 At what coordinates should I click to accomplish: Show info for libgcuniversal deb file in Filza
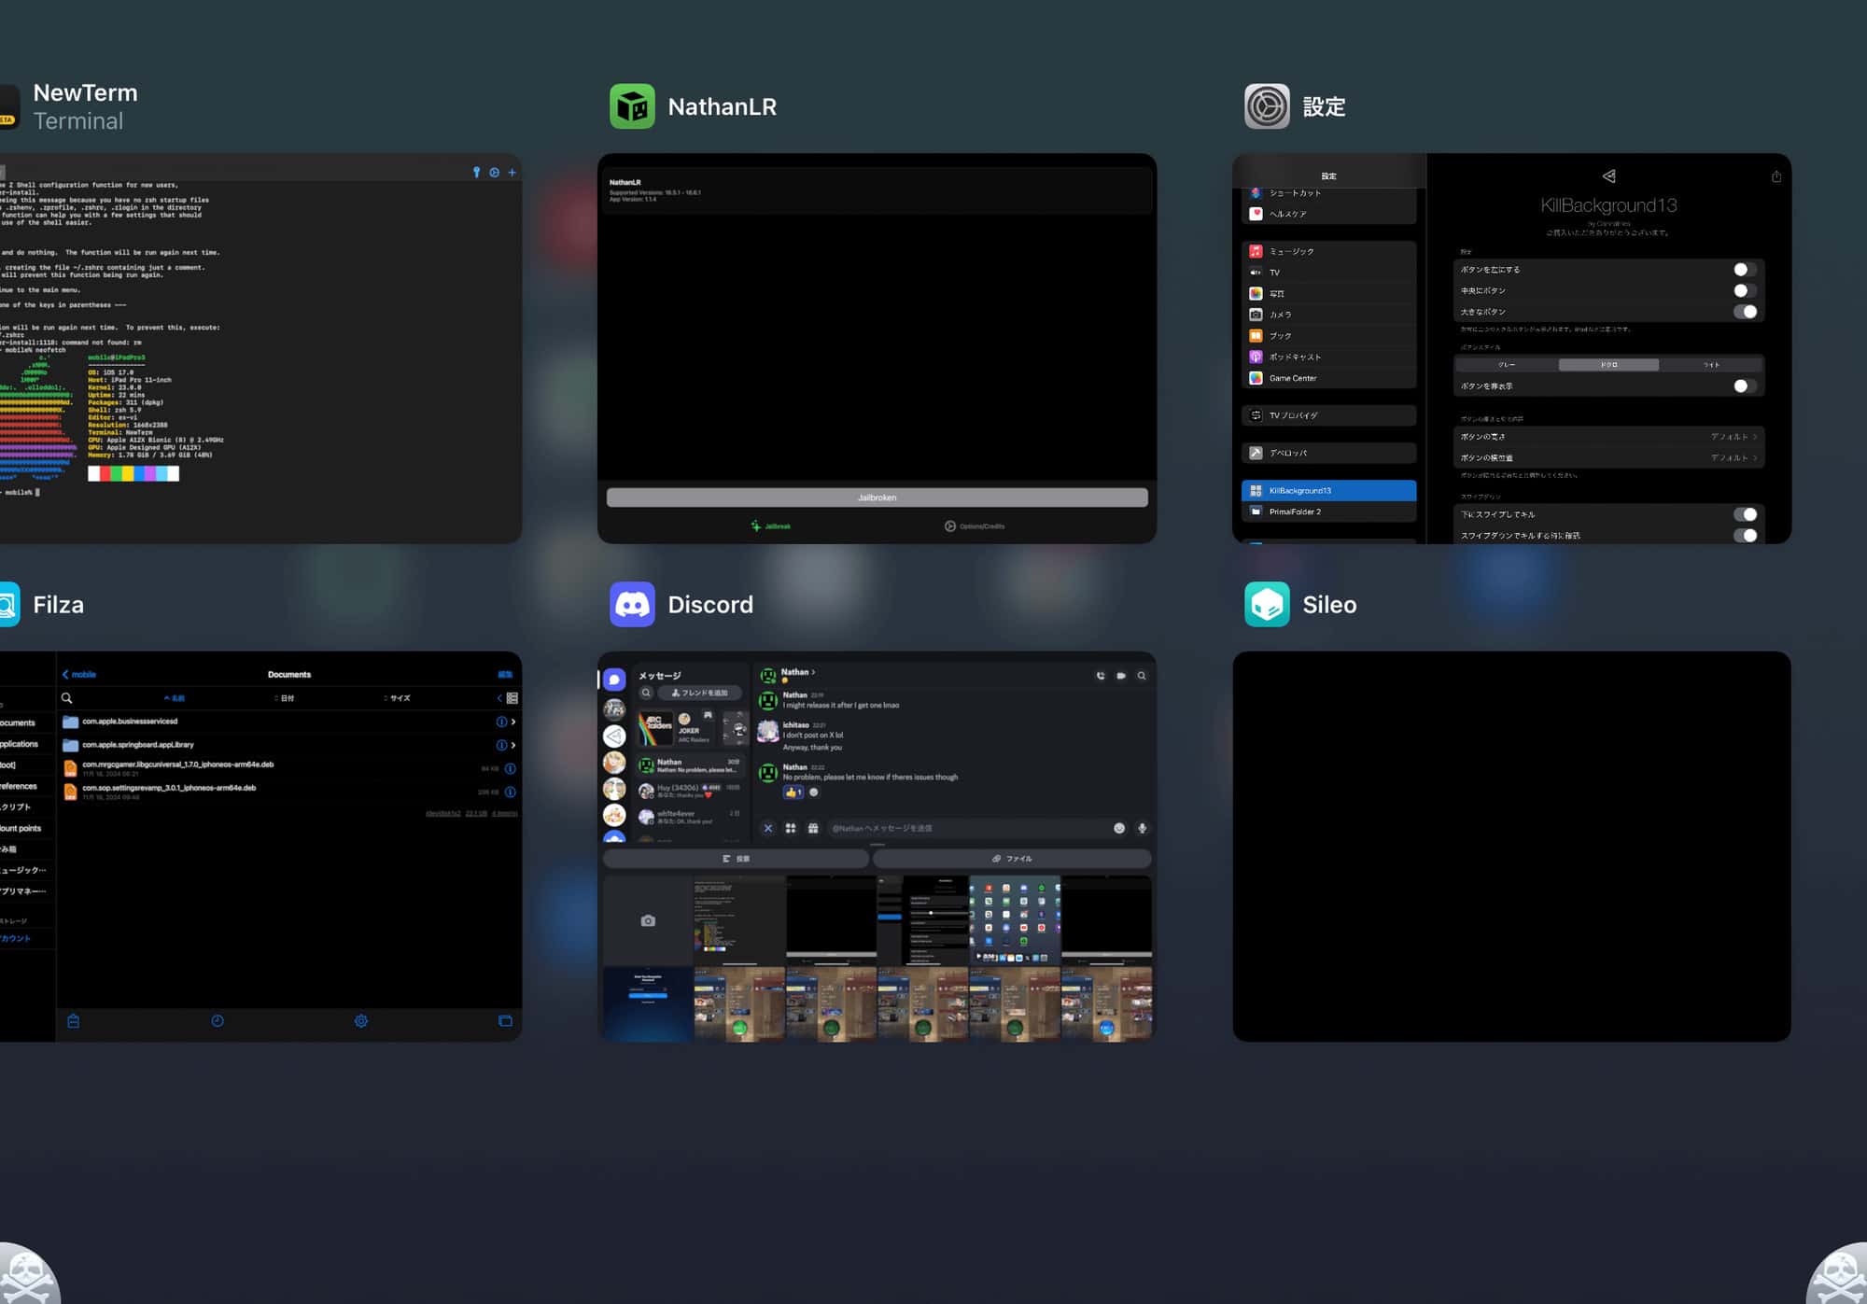click(510, 769)
